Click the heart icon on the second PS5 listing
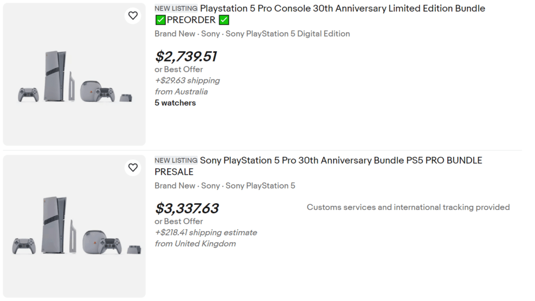Viewport: 535px width, 301px height. [x=133, y=168]
